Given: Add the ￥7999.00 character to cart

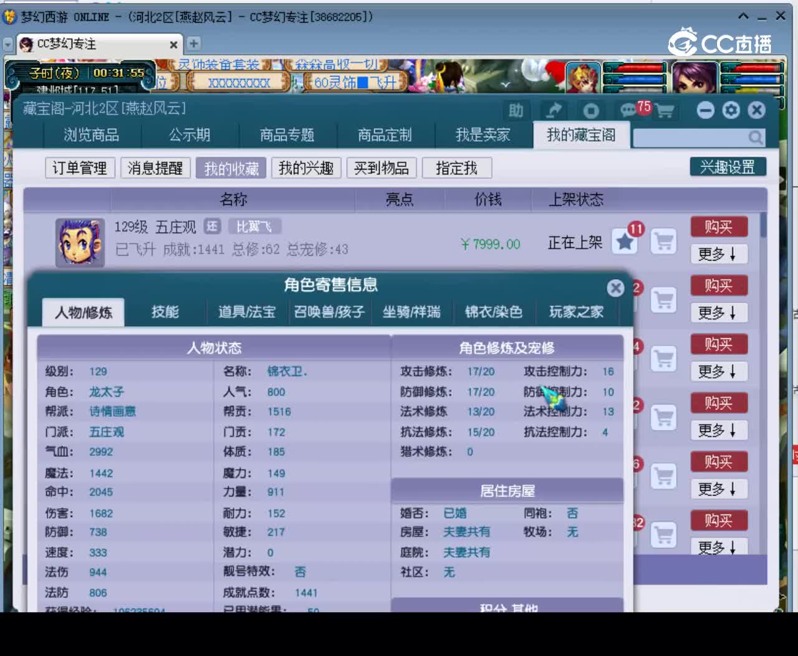Looking at the screenshot, I should 664,241.
